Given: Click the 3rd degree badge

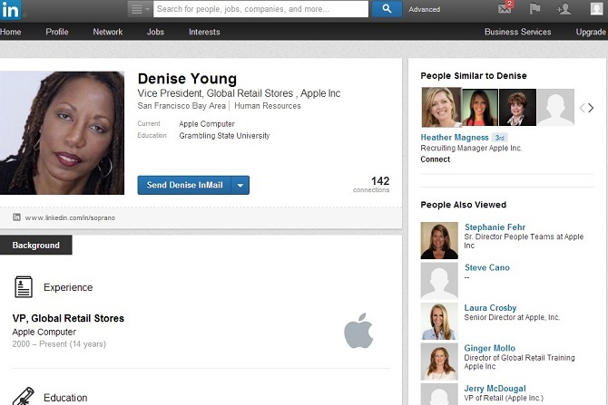Looking at the screenshot, I should tap(499, 138).
